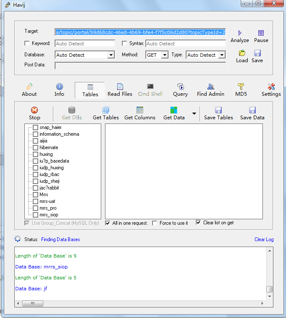Check the snap_haier database box
Screen dimensions: 286x318
coord(35,127)
